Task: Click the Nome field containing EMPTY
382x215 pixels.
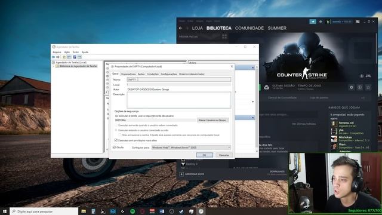Action: click(179, 79)
